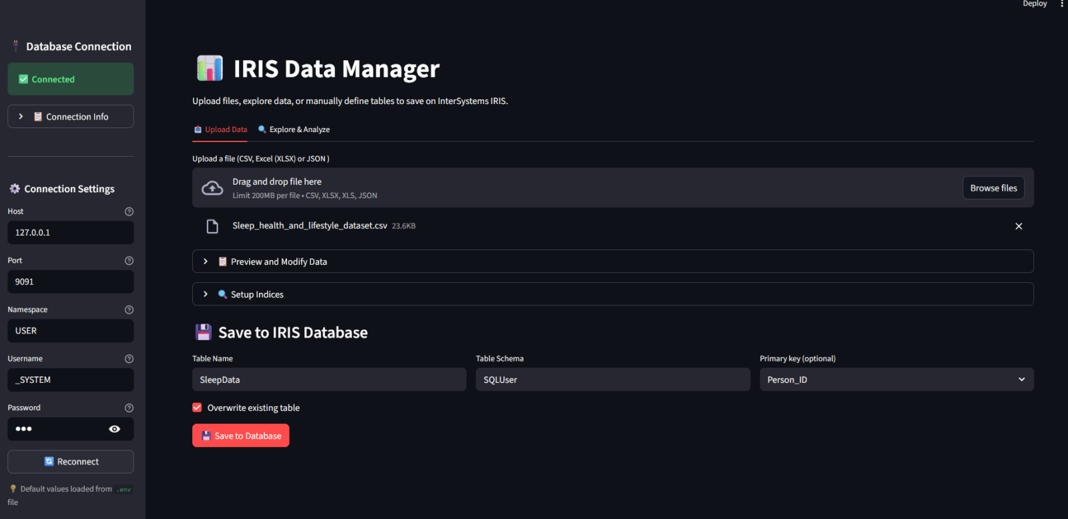This screenshot has height=519, width=1068.
Task: Uncheck Overwrite existing table
Action: [198, 408]
